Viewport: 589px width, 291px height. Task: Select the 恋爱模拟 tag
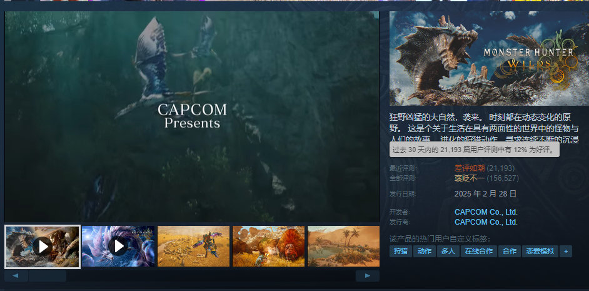pos(540,251)
